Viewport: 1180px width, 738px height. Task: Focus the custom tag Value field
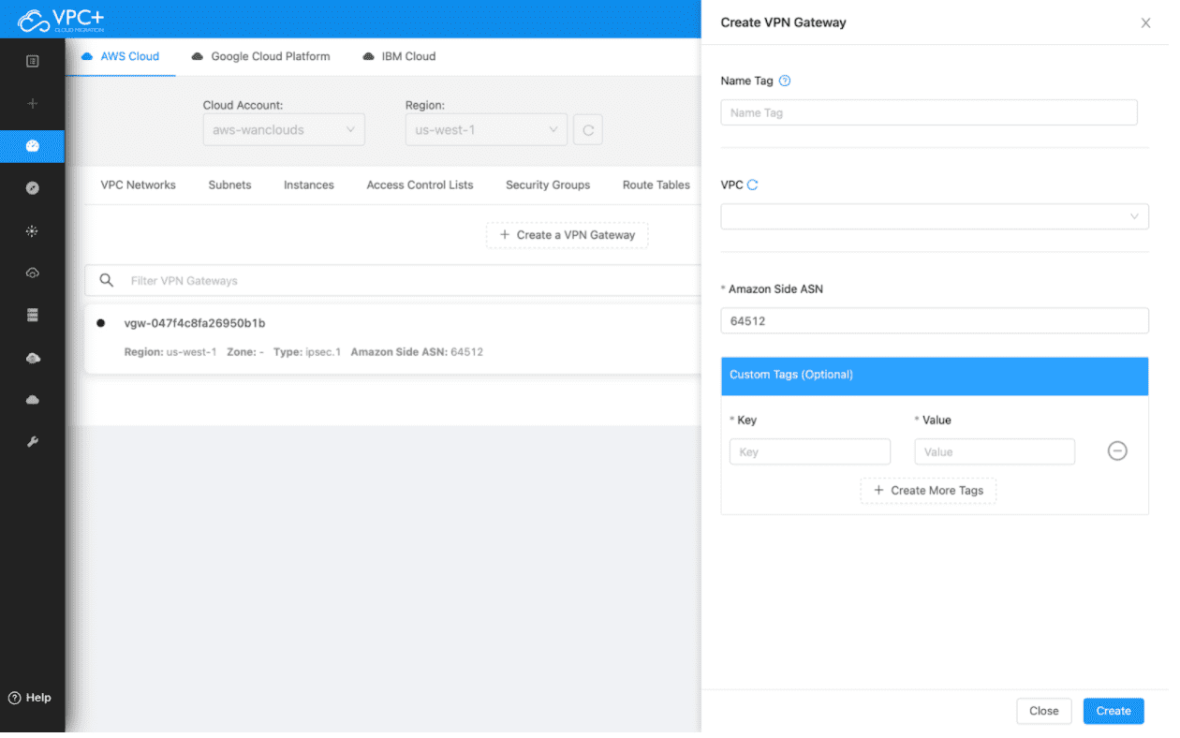pos(995,451)
